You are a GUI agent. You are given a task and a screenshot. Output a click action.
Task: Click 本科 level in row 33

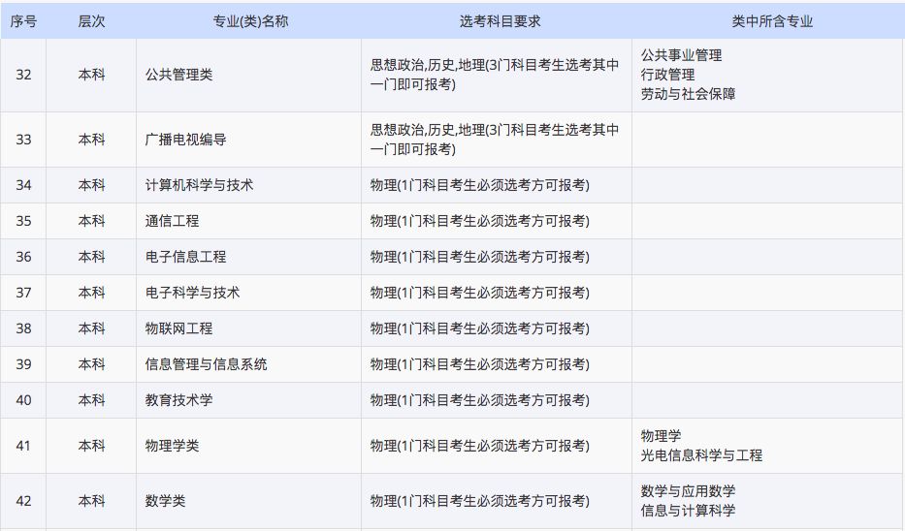click(x=91, y=140)
